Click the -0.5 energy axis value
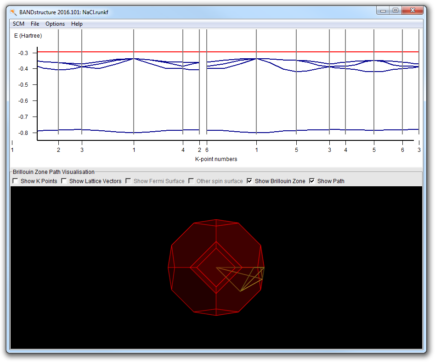Screen dimensions: 435x362 (x=23, y=85)
